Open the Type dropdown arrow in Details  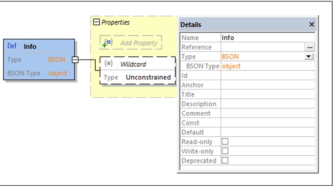308,57
